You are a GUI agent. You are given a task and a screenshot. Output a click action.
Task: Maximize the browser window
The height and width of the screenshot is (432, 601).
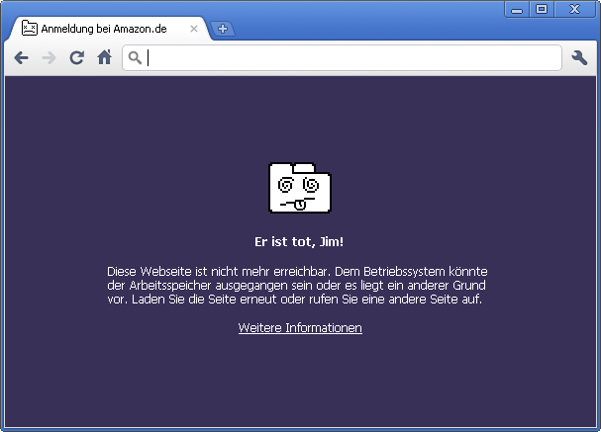coord(542,9)
